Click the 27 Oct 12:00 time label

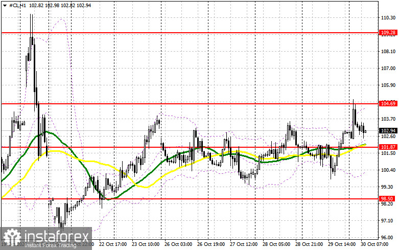pos(244,244)
